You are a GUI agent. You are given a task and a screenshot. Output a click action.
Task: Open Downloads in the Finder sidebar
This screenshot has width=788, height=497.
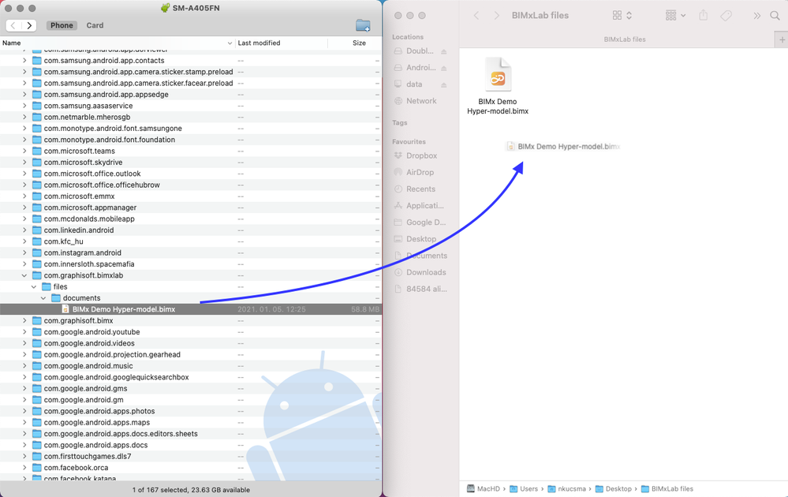421,272
